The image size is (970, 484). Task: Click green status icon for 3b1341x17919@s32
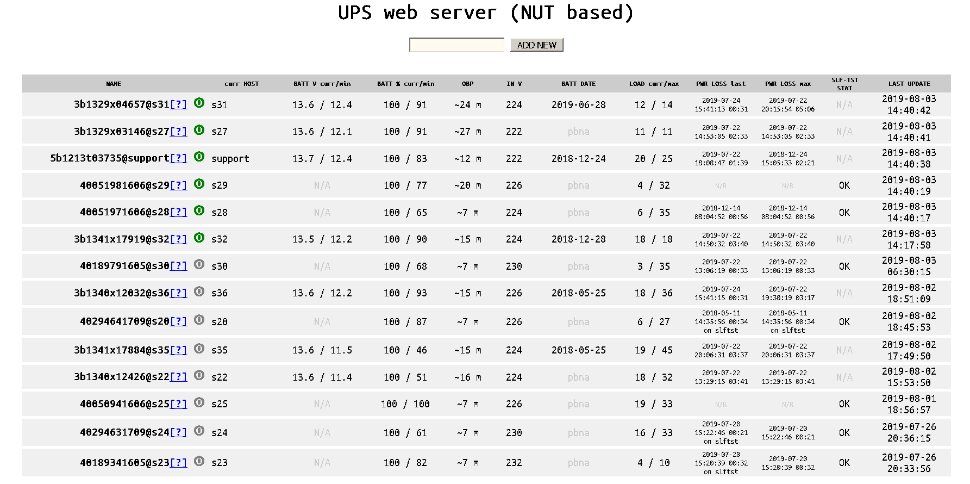click(x=199, y=238)
